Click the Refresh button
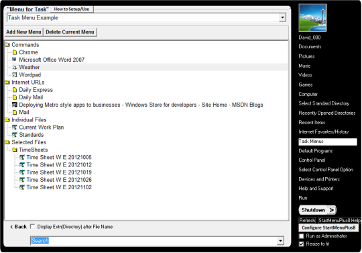 tap(307, 220)
